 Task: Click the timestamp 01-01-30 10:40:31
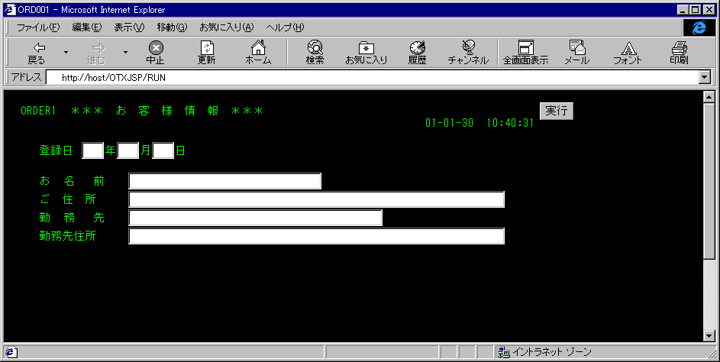pyautogui.click(x=479, y=123)
